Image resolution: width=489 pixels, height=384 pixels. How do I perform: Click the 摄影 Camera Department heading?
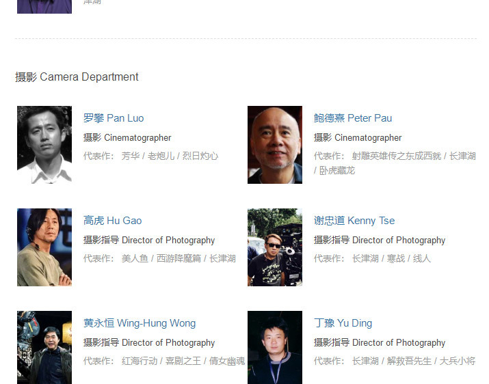[77, 77]
